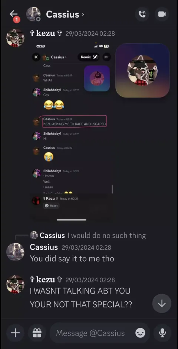The image size is (178, 349).
Task: Open the large kezu avatar image attachment
Action: 142,70
